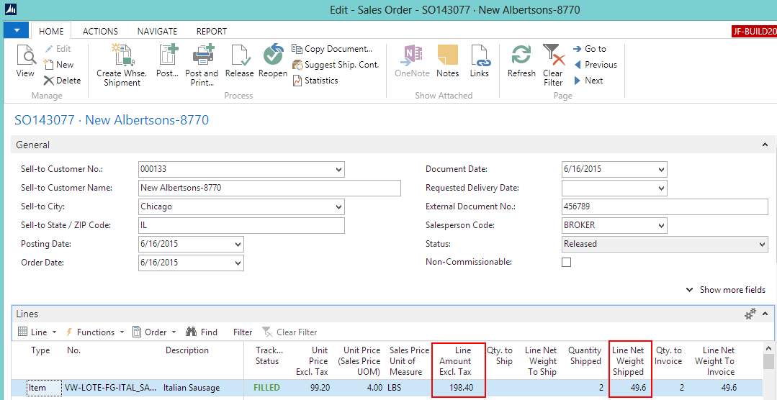
Task: Show more fields in General
Action: (726, 290)
